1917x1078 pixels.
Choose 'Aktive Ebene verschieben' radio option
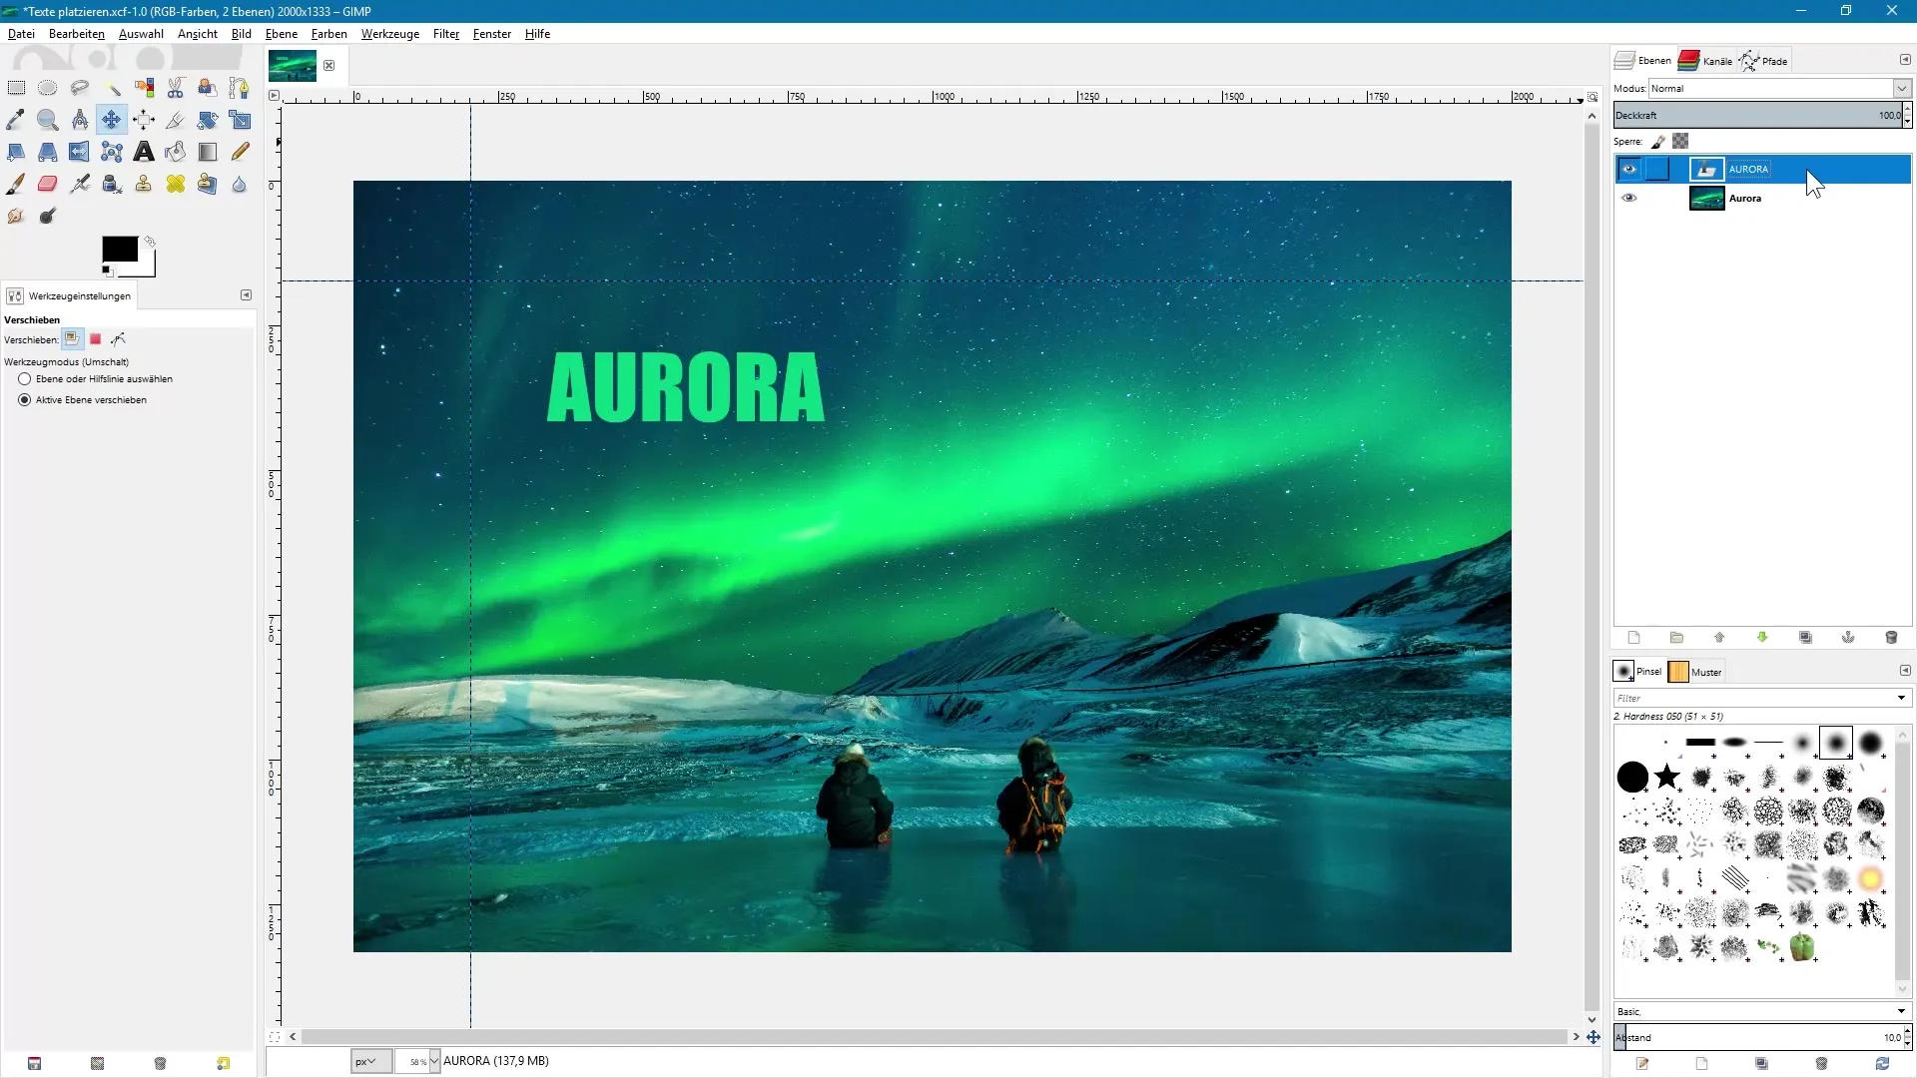[25, 400]
